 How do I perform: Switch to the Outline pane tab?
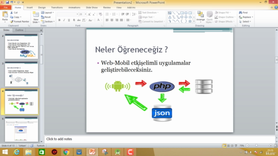(x=19, y=30)
